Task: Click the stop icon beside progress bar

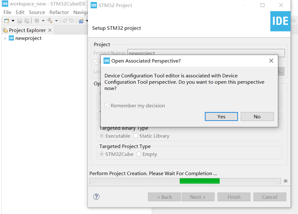Action: (286, 181)
